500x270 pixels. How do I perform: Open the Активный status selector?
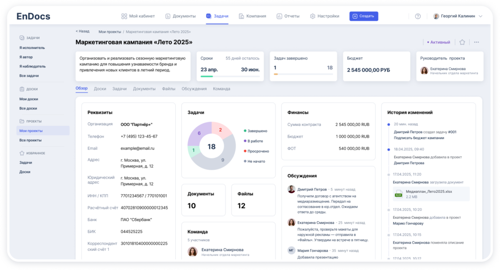[x=438, y=42]
